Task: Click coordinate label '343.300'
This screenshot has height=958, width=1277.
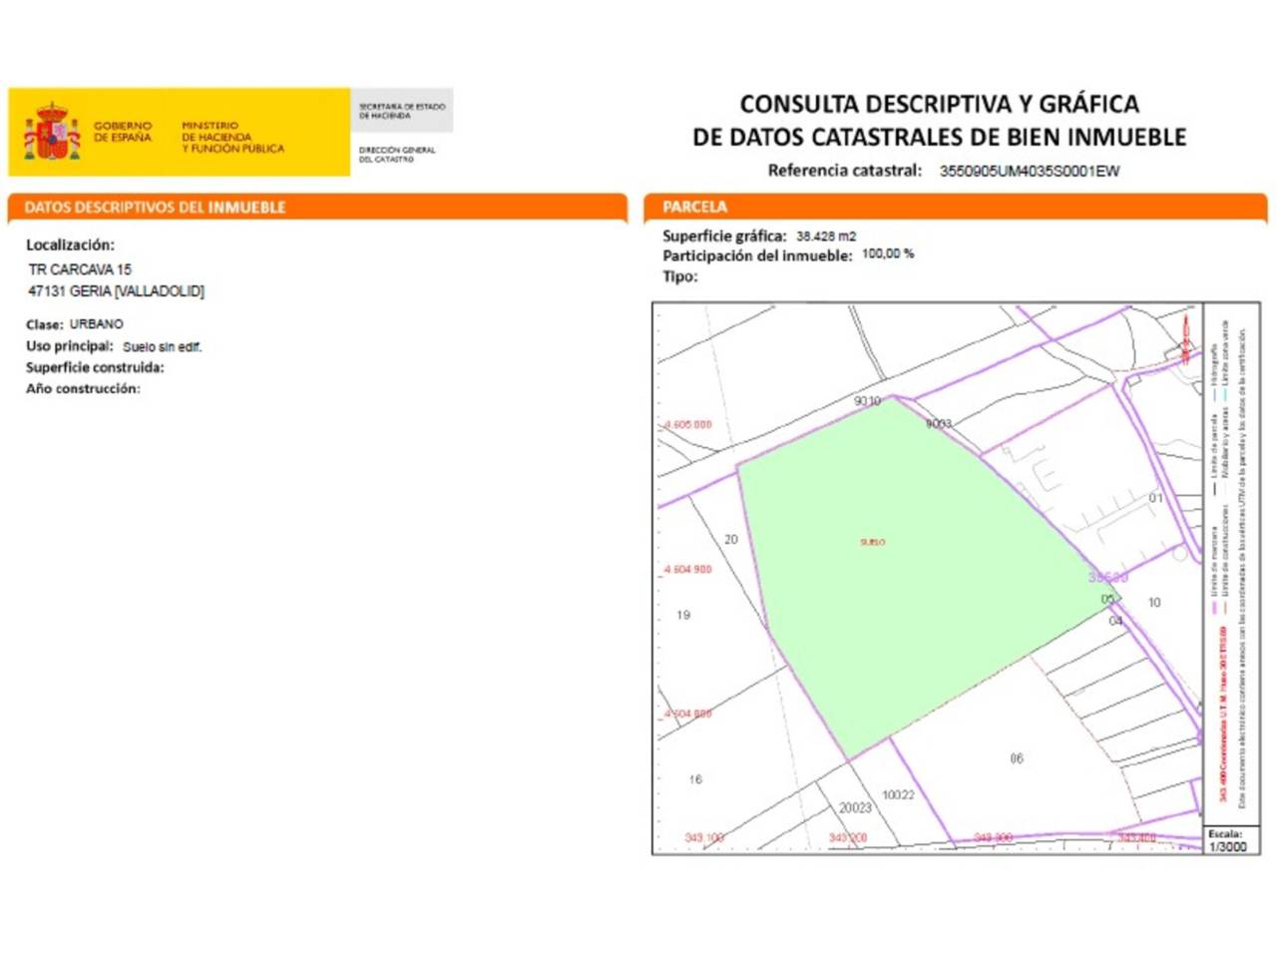Action: (x=993, y=838)
